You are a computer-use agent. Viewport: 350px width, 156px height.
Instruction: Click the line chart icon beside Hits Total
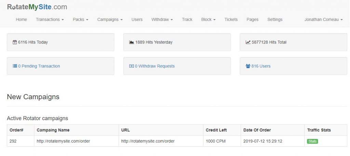[x=248, y=42]
